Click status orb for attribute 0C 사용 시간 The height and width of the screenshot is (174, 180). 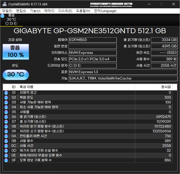6,146
